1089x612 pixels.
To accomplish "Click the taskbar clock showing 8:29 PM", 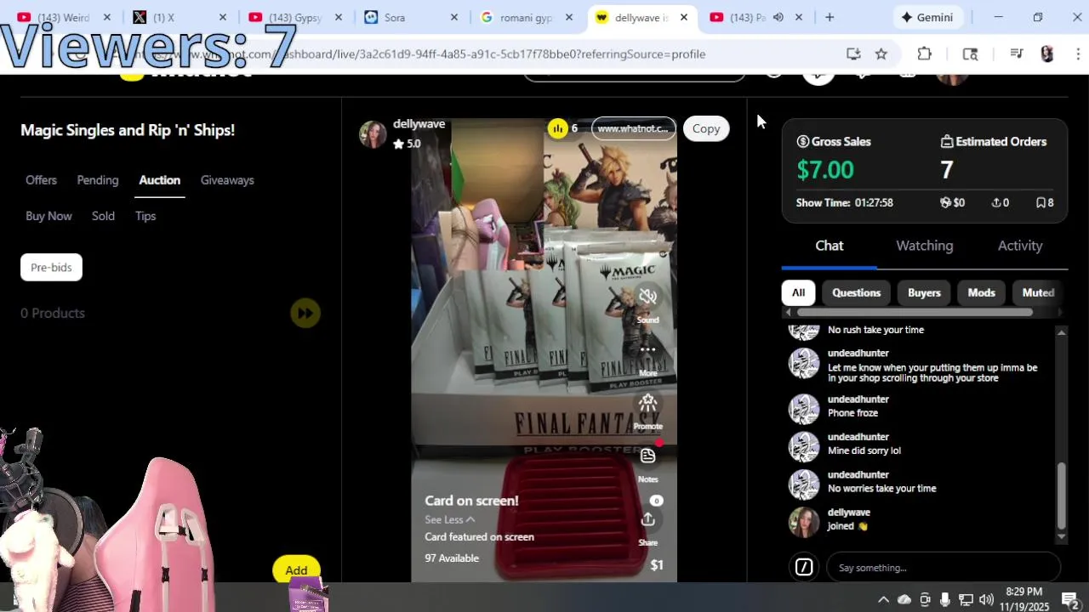I will [x=1023, y=599].
